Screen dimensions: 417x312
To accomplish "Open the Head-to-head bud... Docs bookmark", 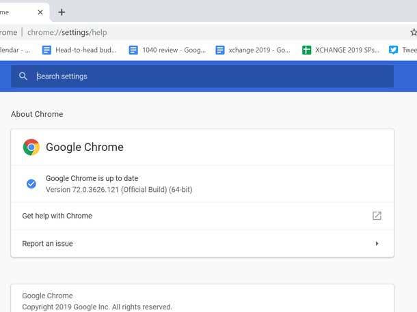I will pyautogui.click(x=79, y=50).
